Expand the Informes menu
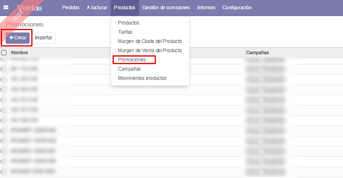Viewport: 343px width, 178px height. point(206,8)
